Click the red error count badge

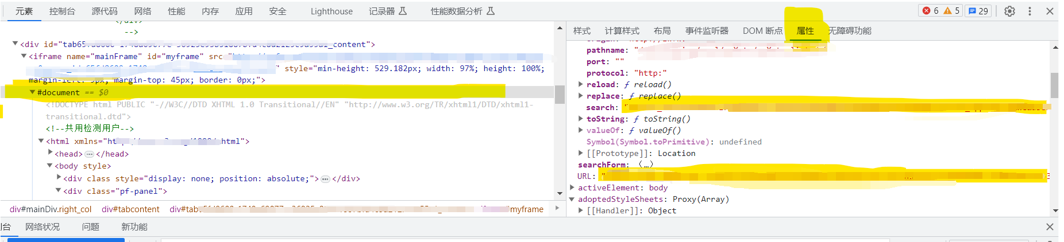[930, 11]
